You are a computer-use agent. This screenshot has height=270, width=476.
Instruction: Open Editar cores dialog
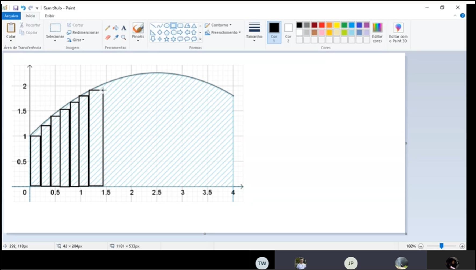point(377,32)
